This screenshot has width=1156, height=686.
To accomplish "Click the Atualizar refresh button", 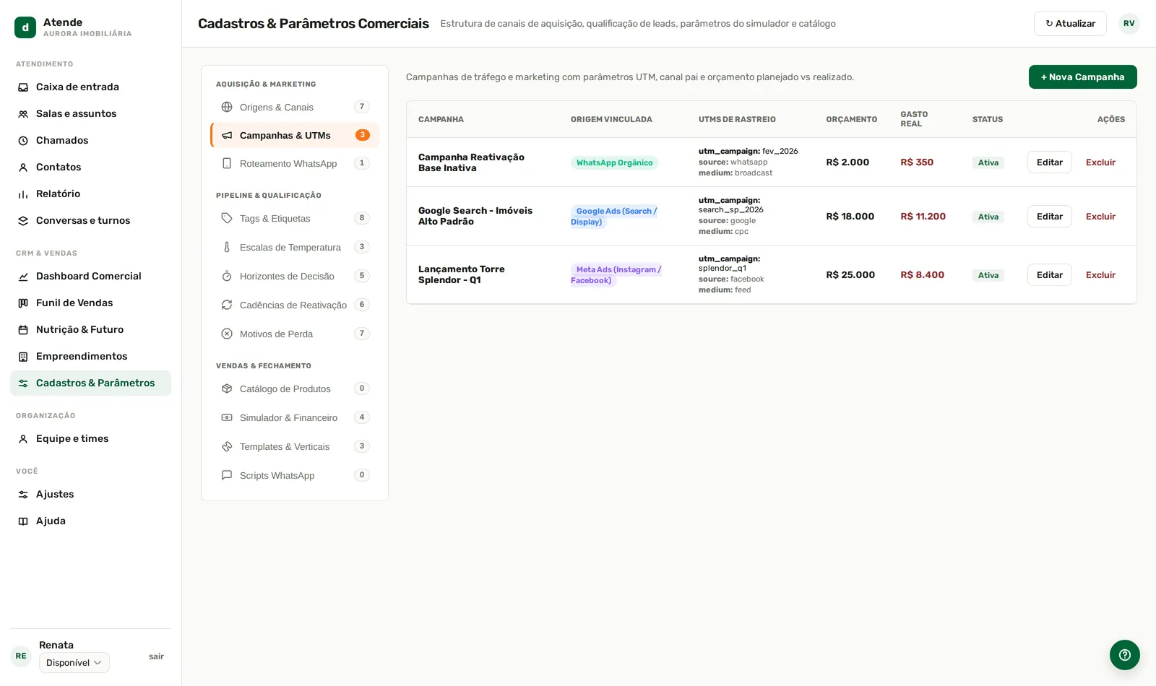I will coord(1070,24).
